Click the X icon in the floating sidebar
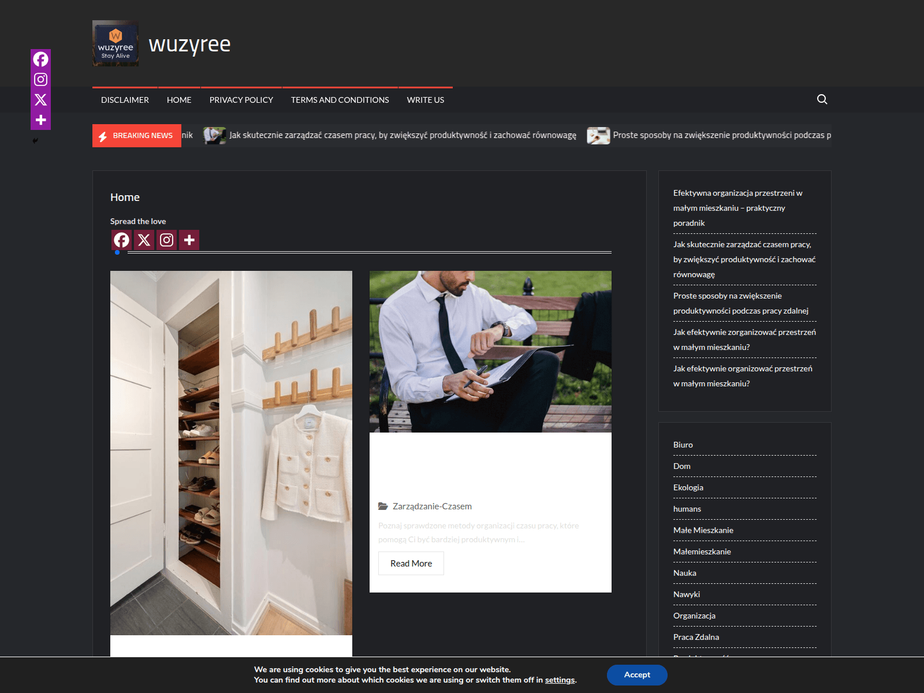Image resolution: width=924 pixels, height=693 pixels. click(40, 99)
